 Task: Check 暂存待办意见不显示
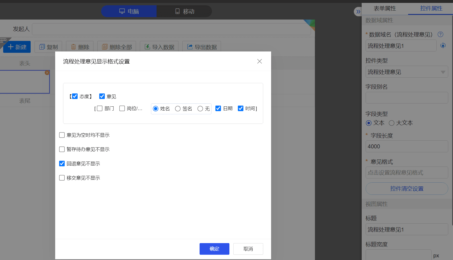pyautogui.click(x=62, y=149)
